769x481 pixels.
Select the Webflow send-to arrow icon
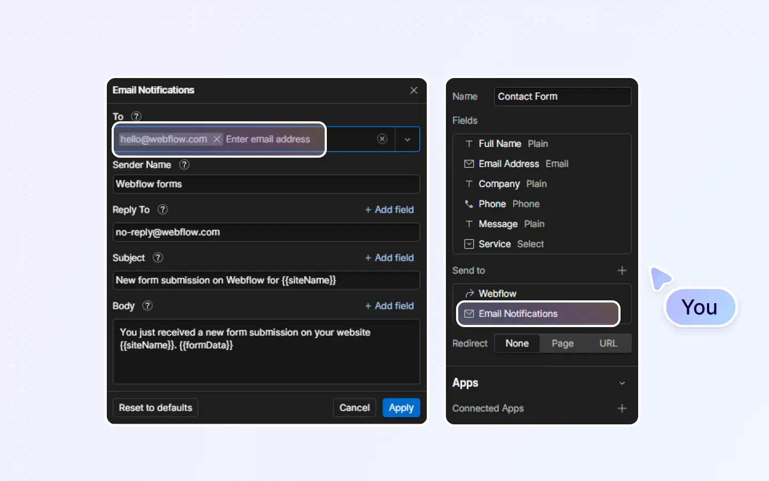click(x=469, y=293)
